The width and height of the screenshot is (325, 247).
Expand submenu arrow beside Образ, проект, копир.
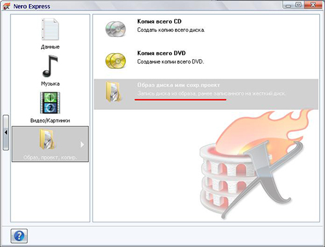(x=82, y=144)
